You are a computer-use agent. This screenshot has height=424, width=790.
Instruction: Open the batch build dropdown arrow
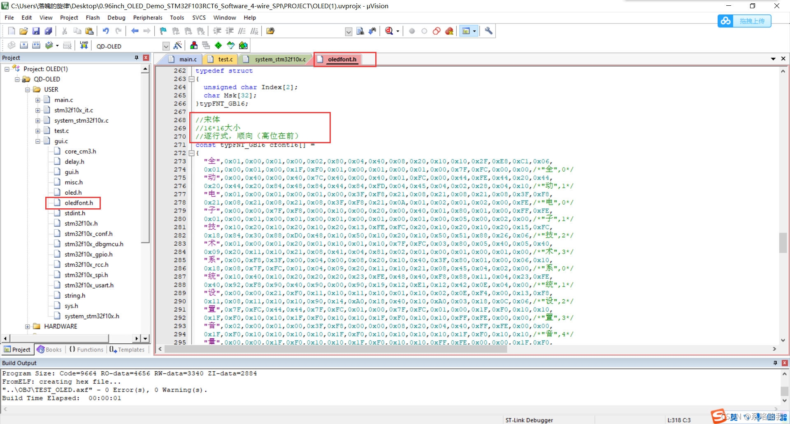pyautogui.click(x=57, y=46)
